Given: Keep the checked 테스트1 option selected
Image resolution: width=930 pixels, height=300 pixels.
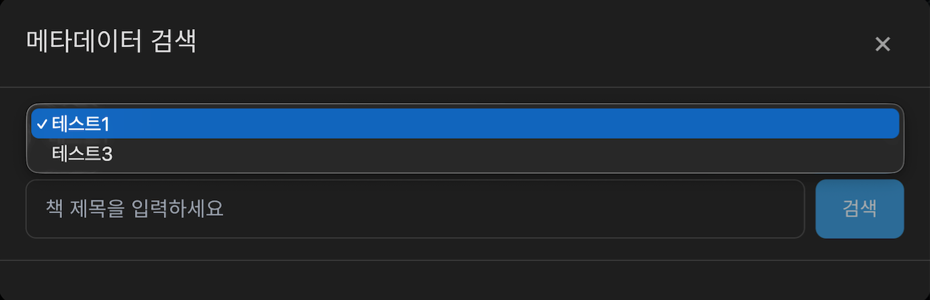Looking at the screenshot, I should click(465, 123).
